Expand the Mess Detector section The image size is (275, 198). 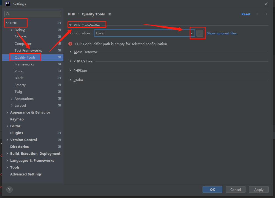tap(70, 52)
